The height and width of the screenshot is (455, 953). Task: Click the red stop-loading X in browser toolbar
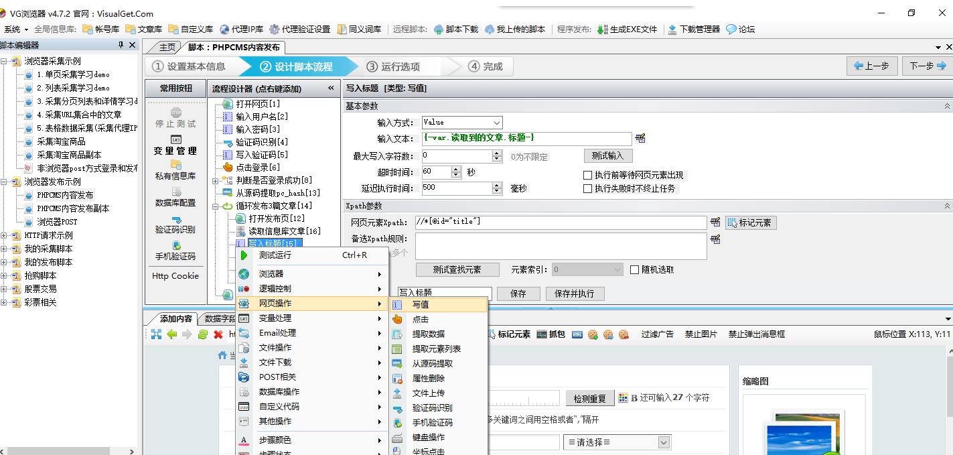(218, 334)
